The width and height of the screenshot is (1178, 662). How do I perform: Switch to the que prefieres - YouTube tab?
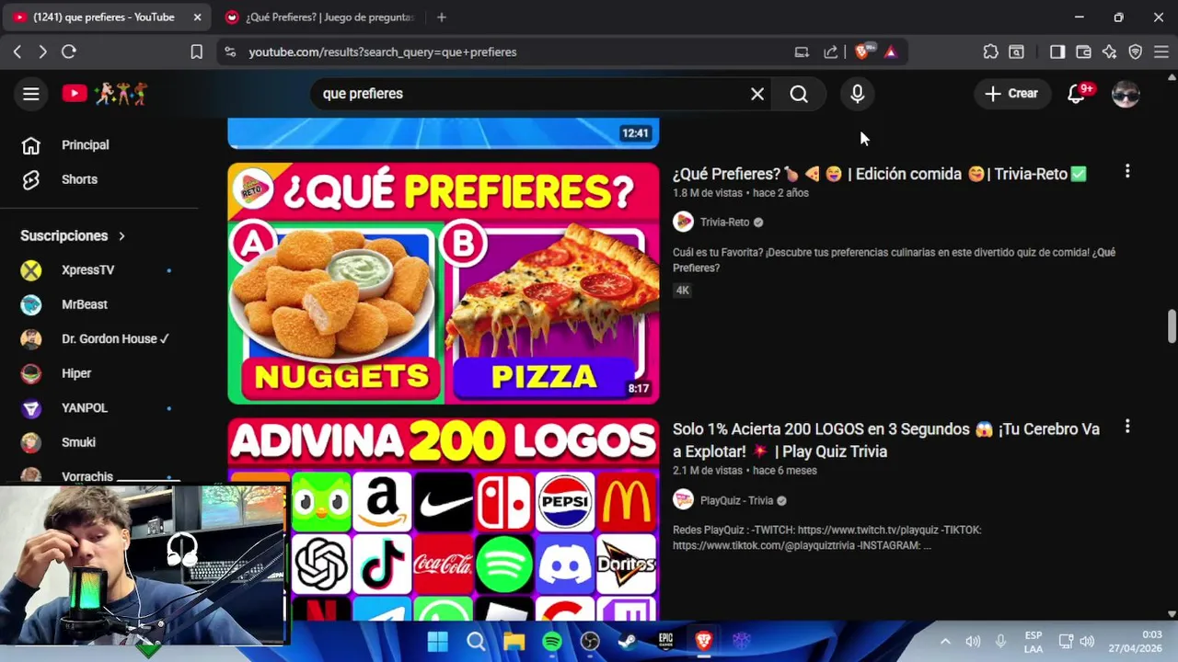click(x=107, y=17)
